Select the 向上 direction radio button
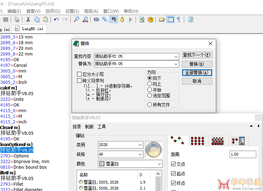Screen dimensions: 263x191 click(x=149, y=84)
